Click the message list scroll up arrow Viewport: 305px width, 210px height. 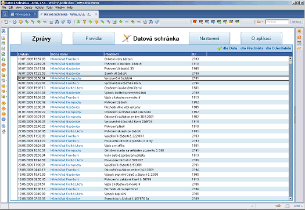(290, 58)
